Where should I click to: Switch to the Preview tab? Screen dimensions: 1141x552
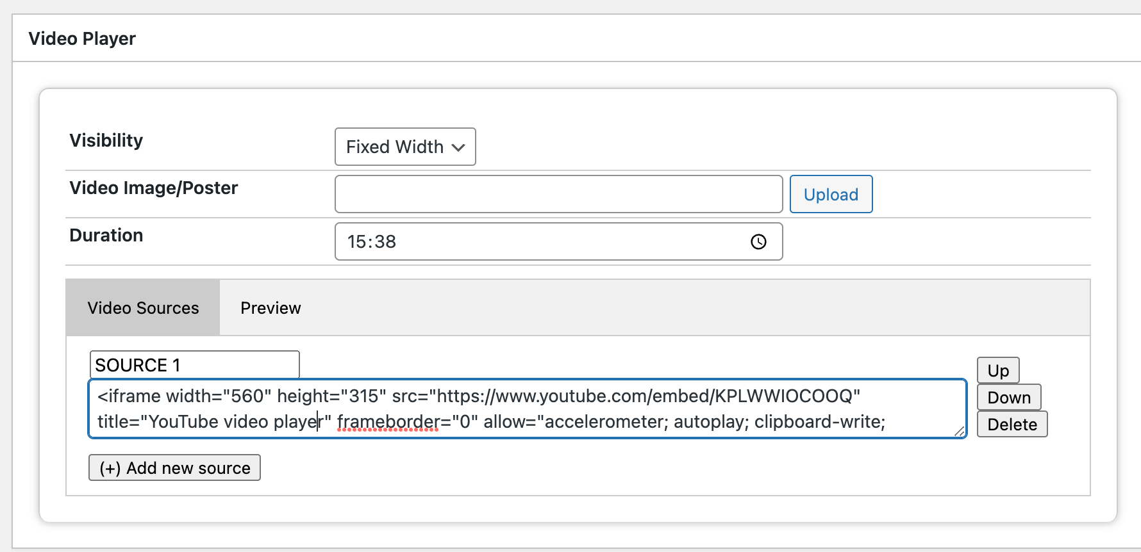271,308
